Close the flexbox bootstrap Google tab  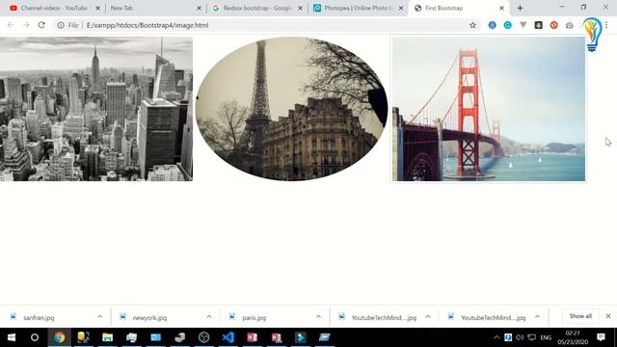(300, 8)
